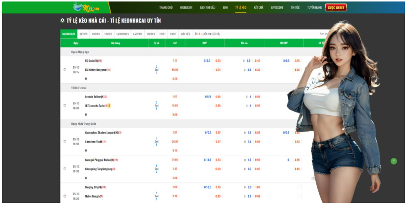Click row icon for Guangzhou Shadow Leopard match

64,141
